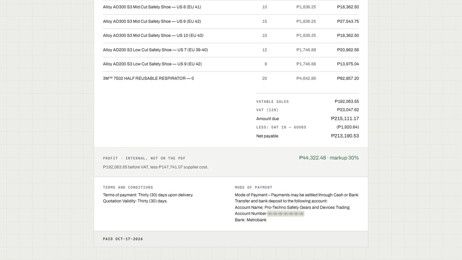Image resolution: width=462 pixels, height=260 pixels.
Task: Click line total ₱20,962.56
Action: tap(348, 50)
